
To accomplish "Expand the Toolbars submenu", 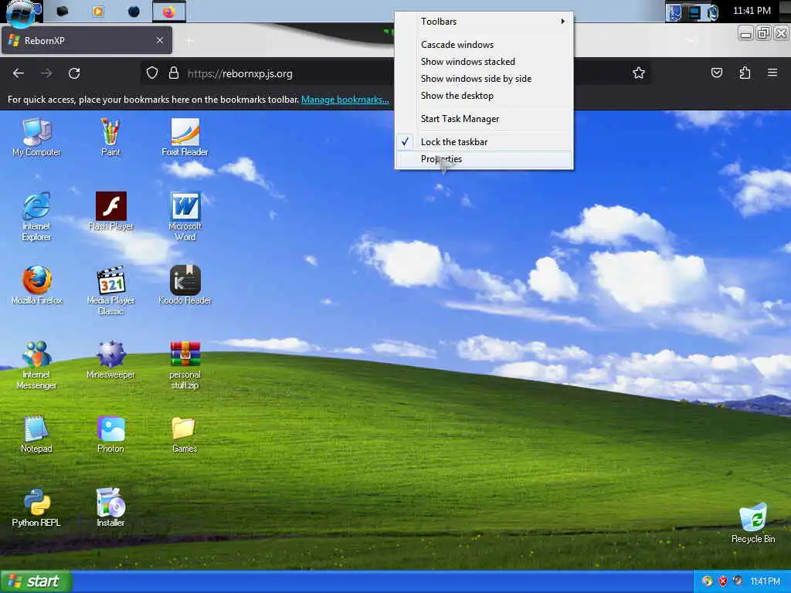I will point(484,21).
